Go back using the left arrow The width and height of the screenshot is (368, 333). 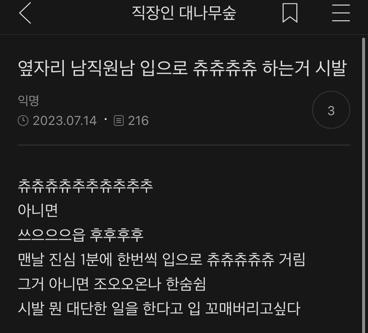tap(25, 13)
